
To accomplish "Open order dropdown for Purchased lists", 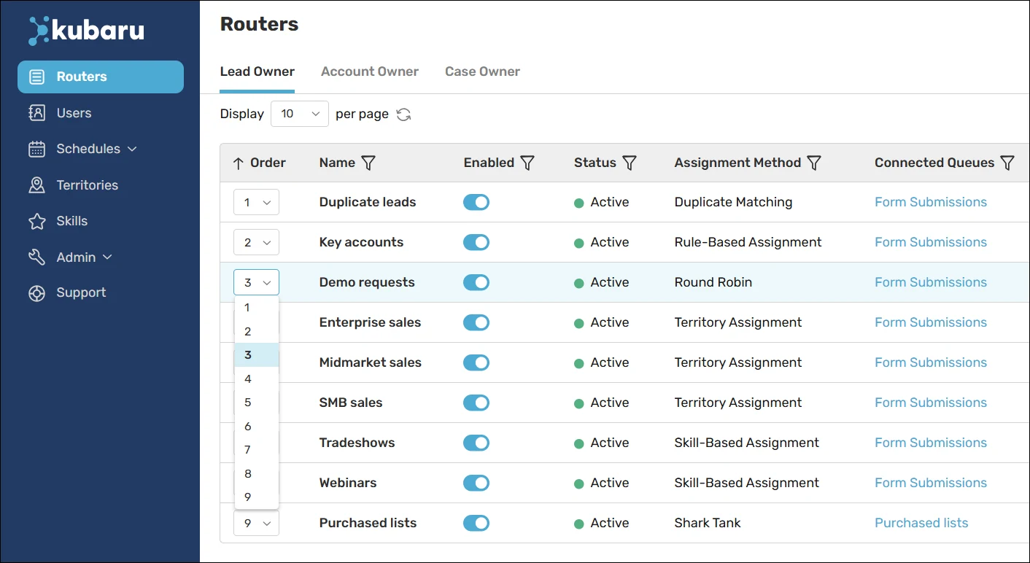I will [256, 524].
